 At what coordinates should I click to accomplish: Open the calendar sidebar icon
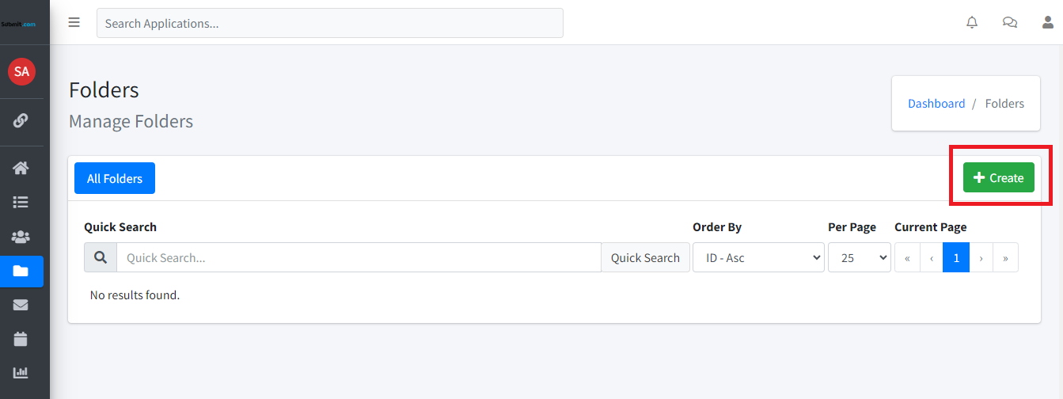pos(21,339)
